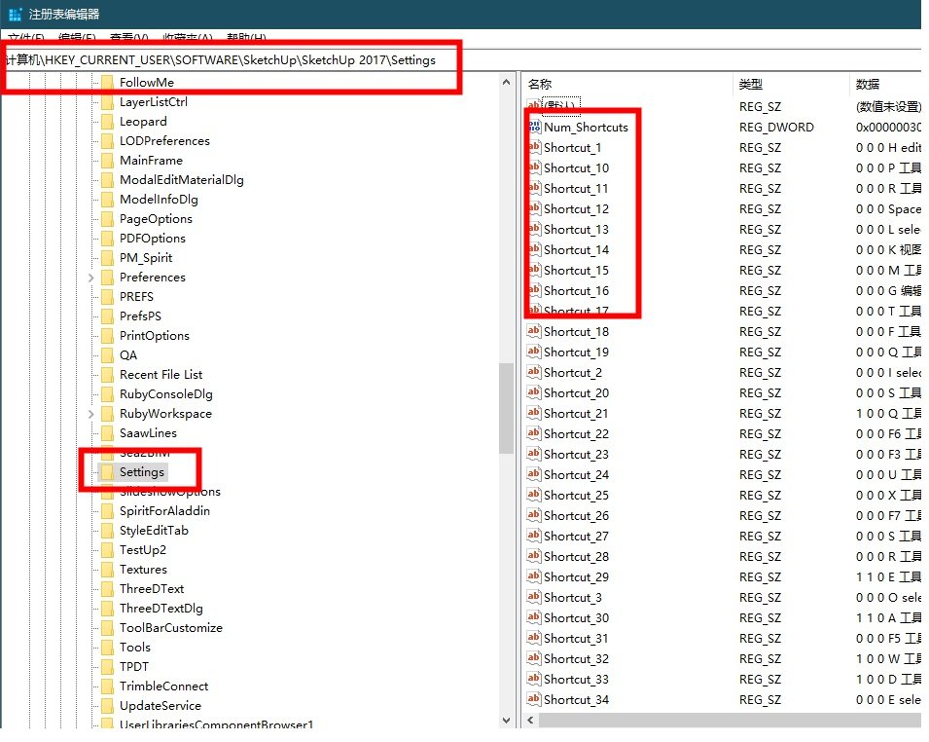This screenshot has width=929, height=742.
Task: Click the Shortcut_34 string value icon
Action: click(534, 699)
